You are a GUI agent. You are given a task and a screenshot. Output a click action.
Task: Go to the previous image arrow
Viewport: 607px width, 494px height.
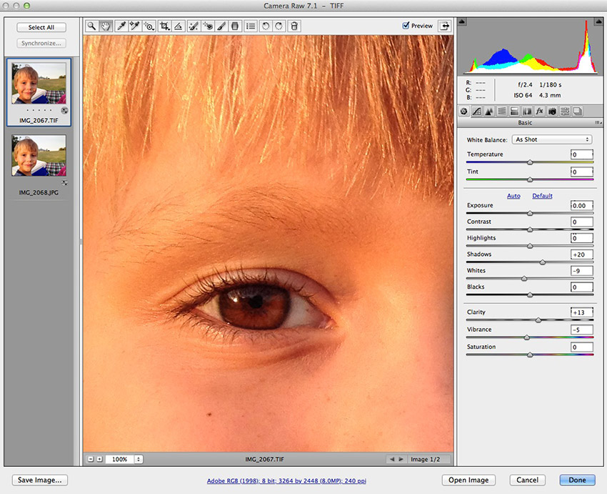coord(392,459)
